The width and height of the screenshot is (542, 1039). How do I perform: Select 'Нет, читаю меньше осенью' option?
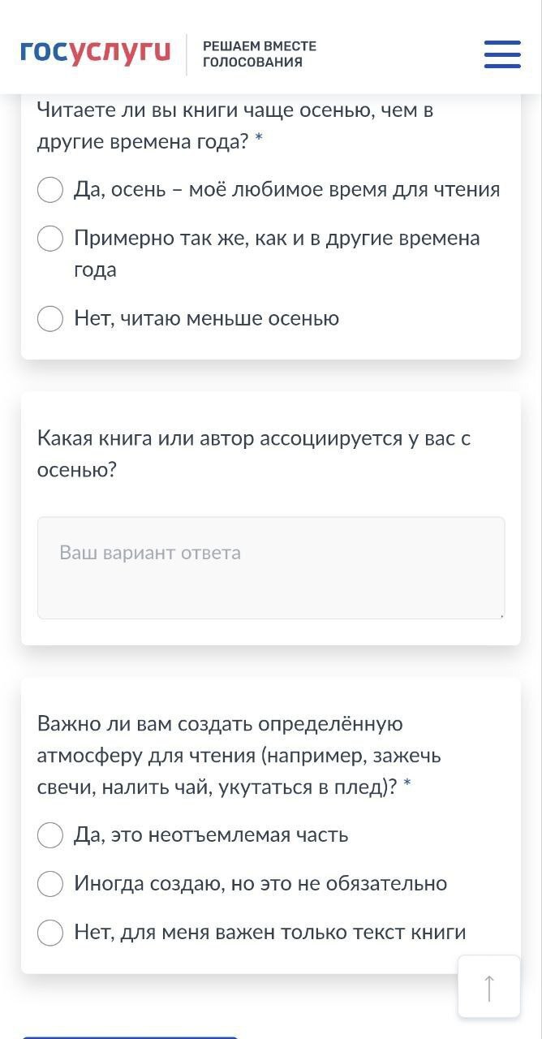coord(50,318)
